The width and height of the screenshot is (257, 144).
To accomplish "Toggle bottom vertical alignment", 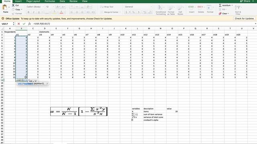I will tap(82, 7).
